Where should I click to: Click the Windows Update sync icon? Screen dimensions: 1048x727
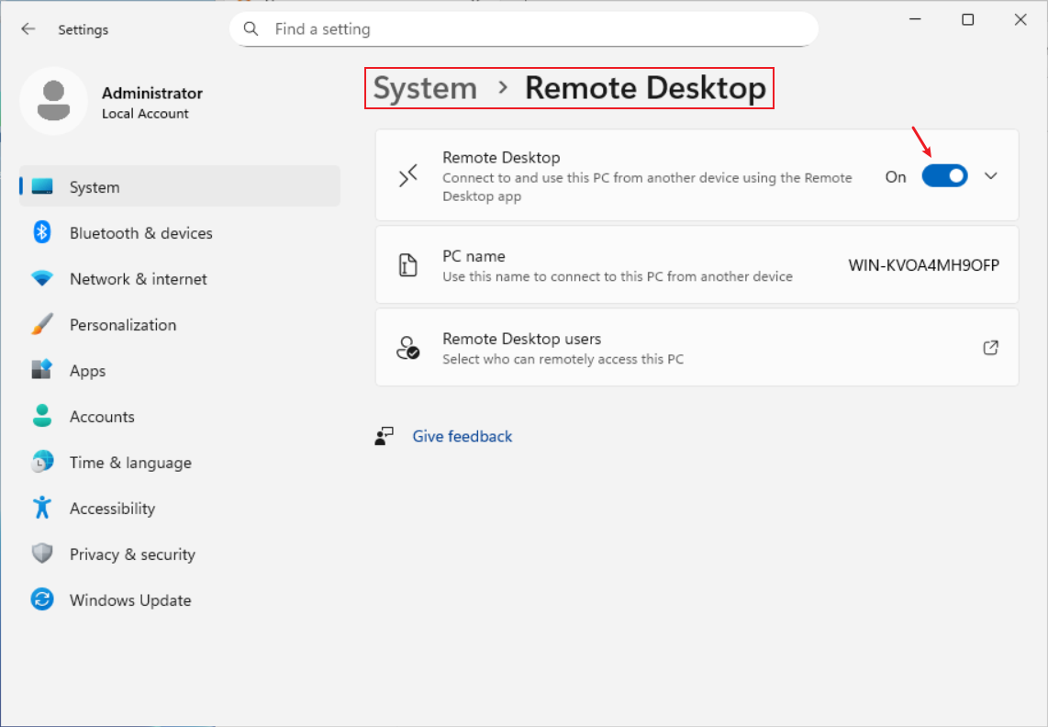point(42,600)
